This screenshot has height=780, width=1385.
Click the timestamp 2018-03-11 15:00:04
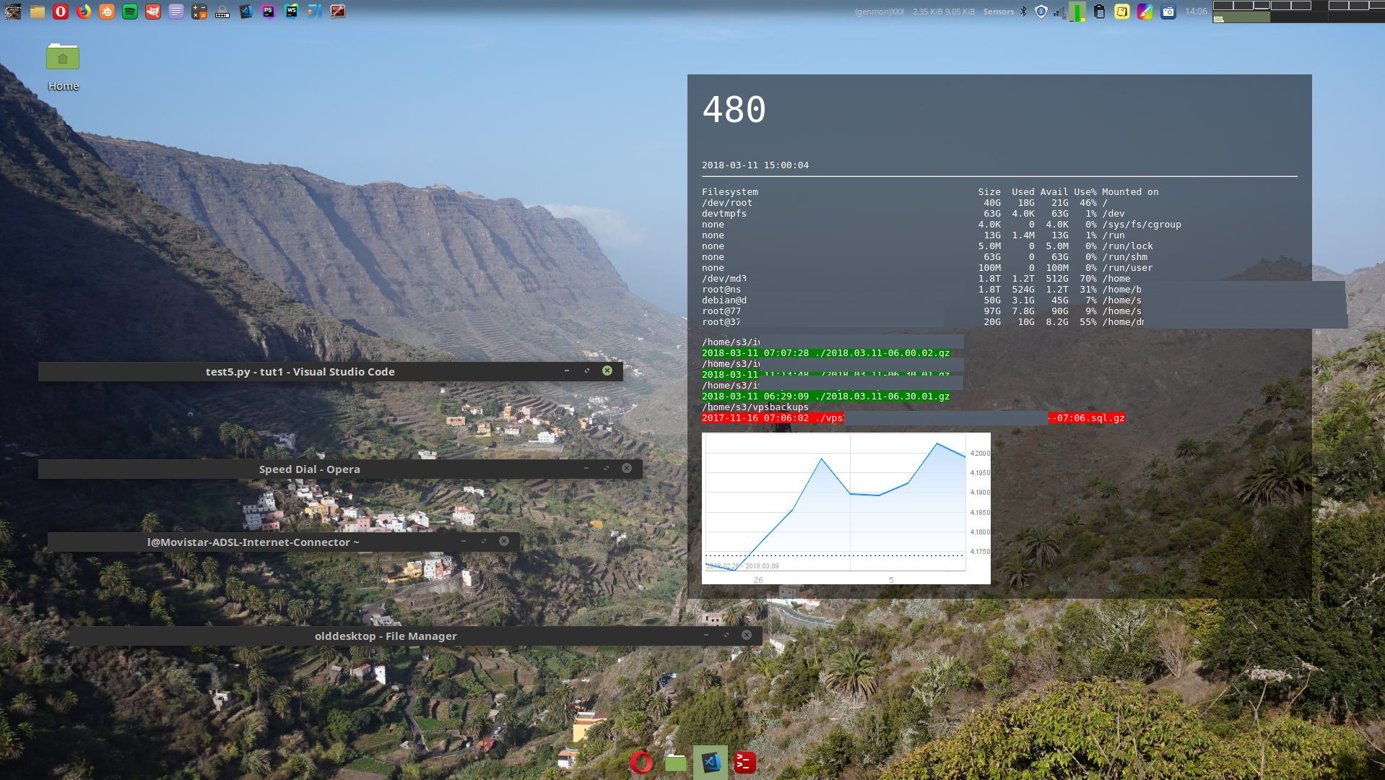[x=755, y=165]
